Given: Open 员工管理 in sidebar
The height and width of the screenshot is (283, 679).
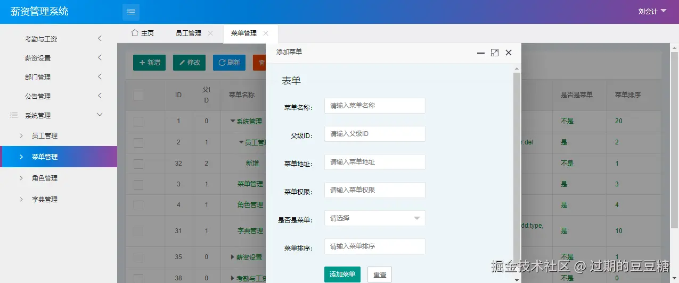Looking at the screenshot, I should tap(59, 135).
